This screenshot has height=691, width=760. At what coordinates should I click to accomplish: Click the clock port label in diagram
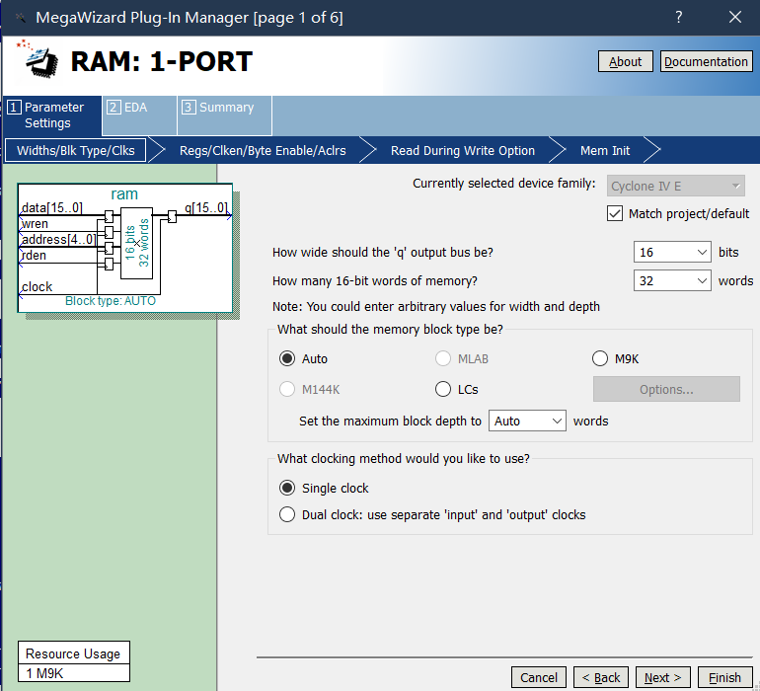click(37, 287)
